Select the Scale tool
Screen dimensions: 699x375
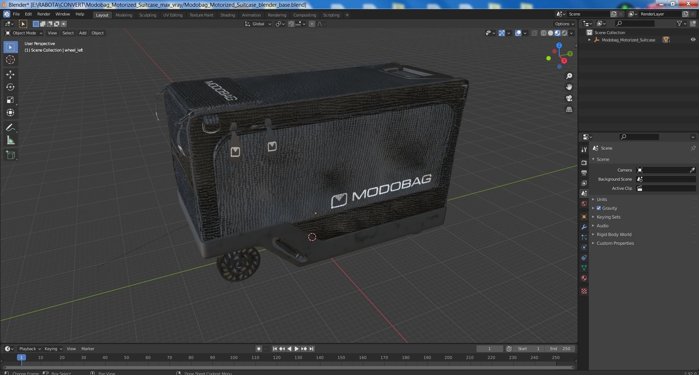click(10, 100)
